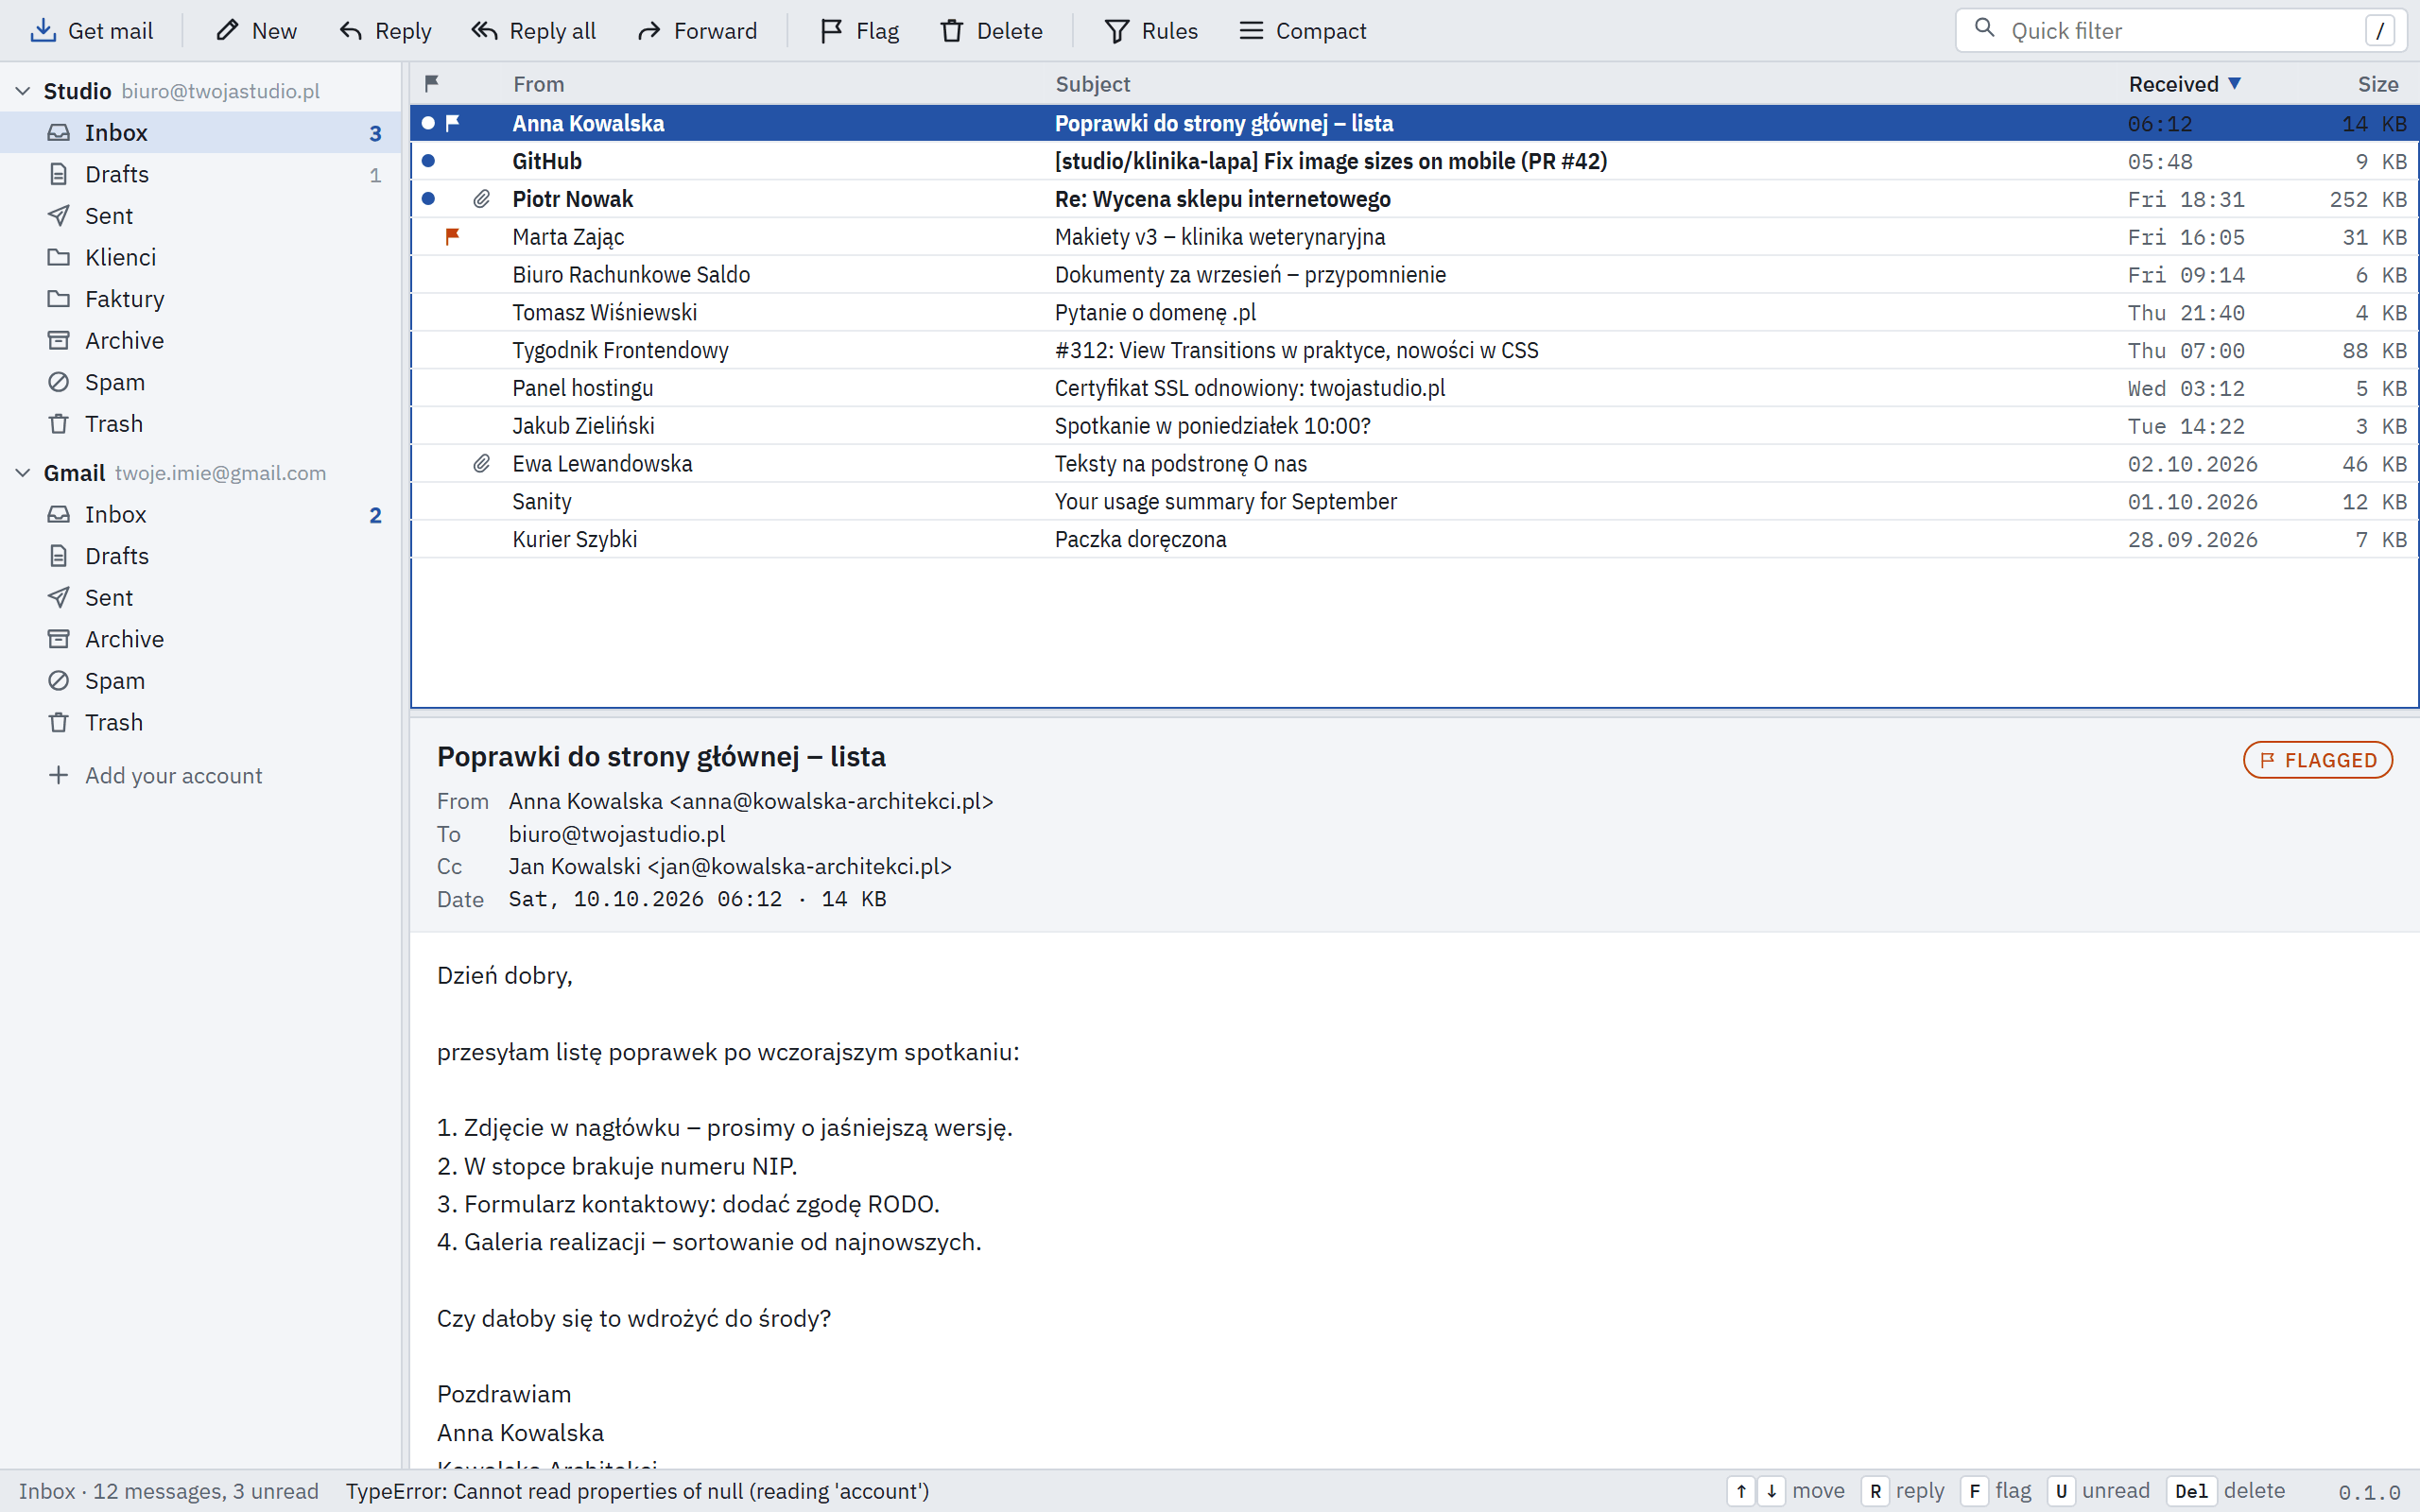Open the Tygodnik Frontendowy newsletter message
The image size is (2420, 1512).
point(1414,350)
